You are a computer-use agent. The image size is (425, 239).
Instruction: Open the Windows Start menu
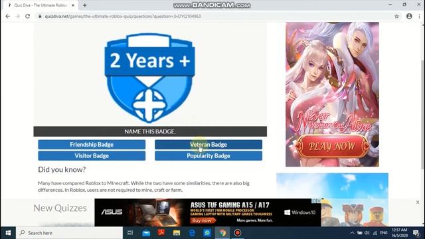(x=8, y=233)
